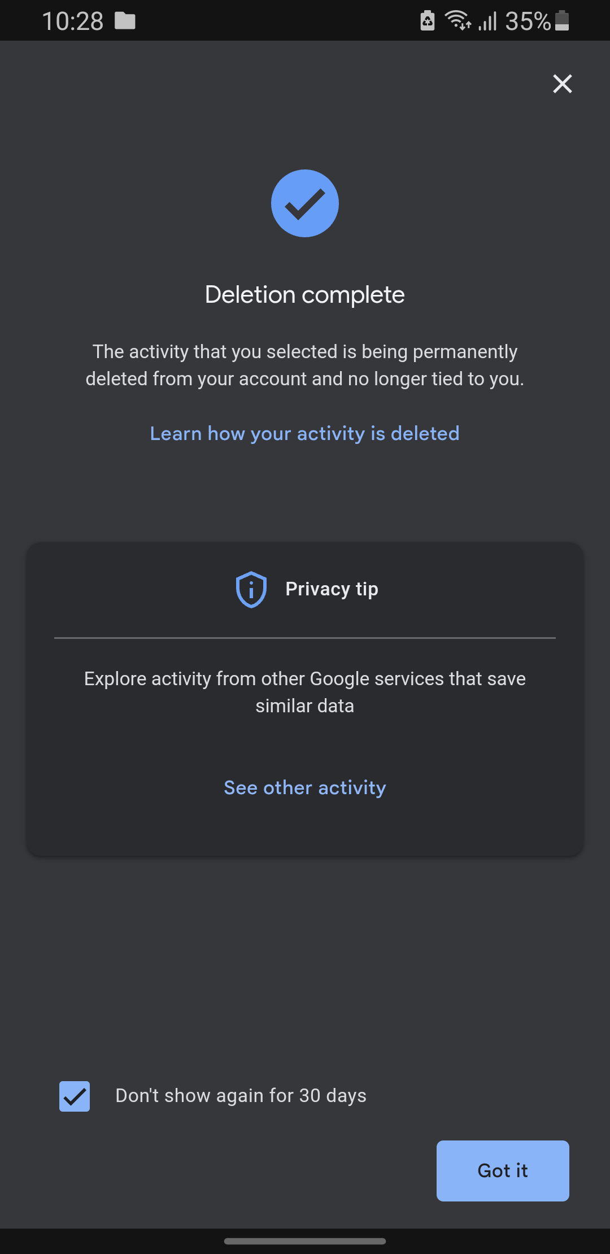The image size is (610, 1254).
Task: Tap the clock showing 10:28
Action: [73, 21]
